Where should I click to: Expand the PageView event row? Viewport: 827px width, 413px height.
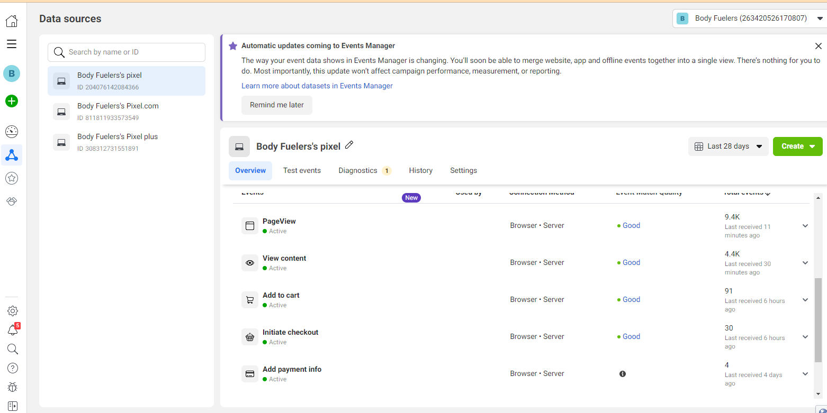tap(805, 226)
